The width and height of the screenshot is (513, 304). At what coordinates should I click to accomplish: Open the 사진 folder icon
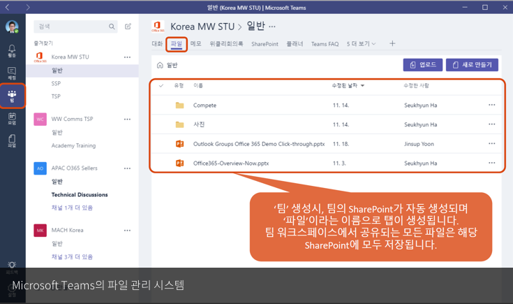pyautogui.click(x=179, y=124)
